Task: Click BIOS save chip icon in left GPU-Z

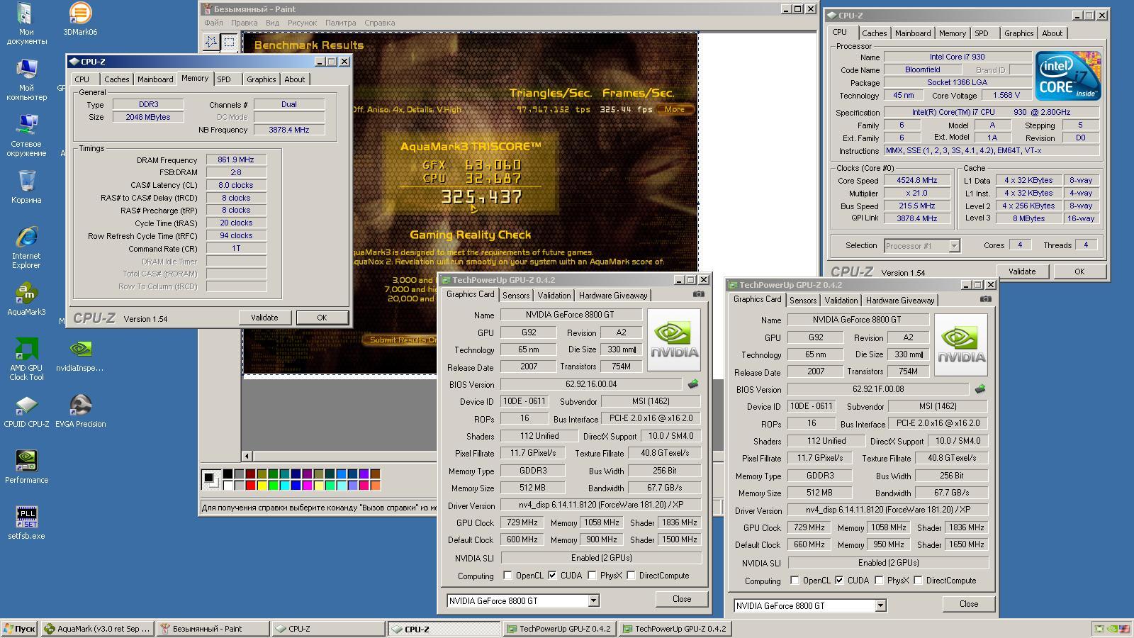Action: (x=692, y=384)
